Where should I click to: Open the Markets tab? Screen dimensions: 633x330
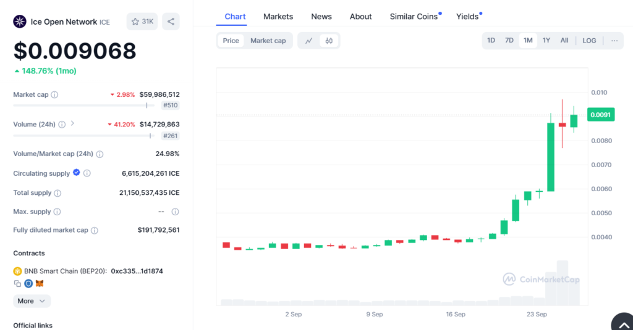click(x=278, y=17)
